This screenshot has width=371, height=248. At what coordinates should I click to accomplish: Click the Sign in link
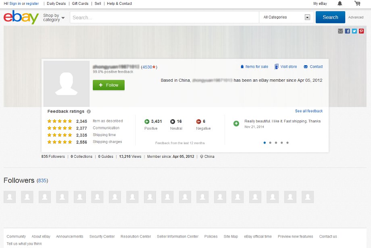(15, 4)
